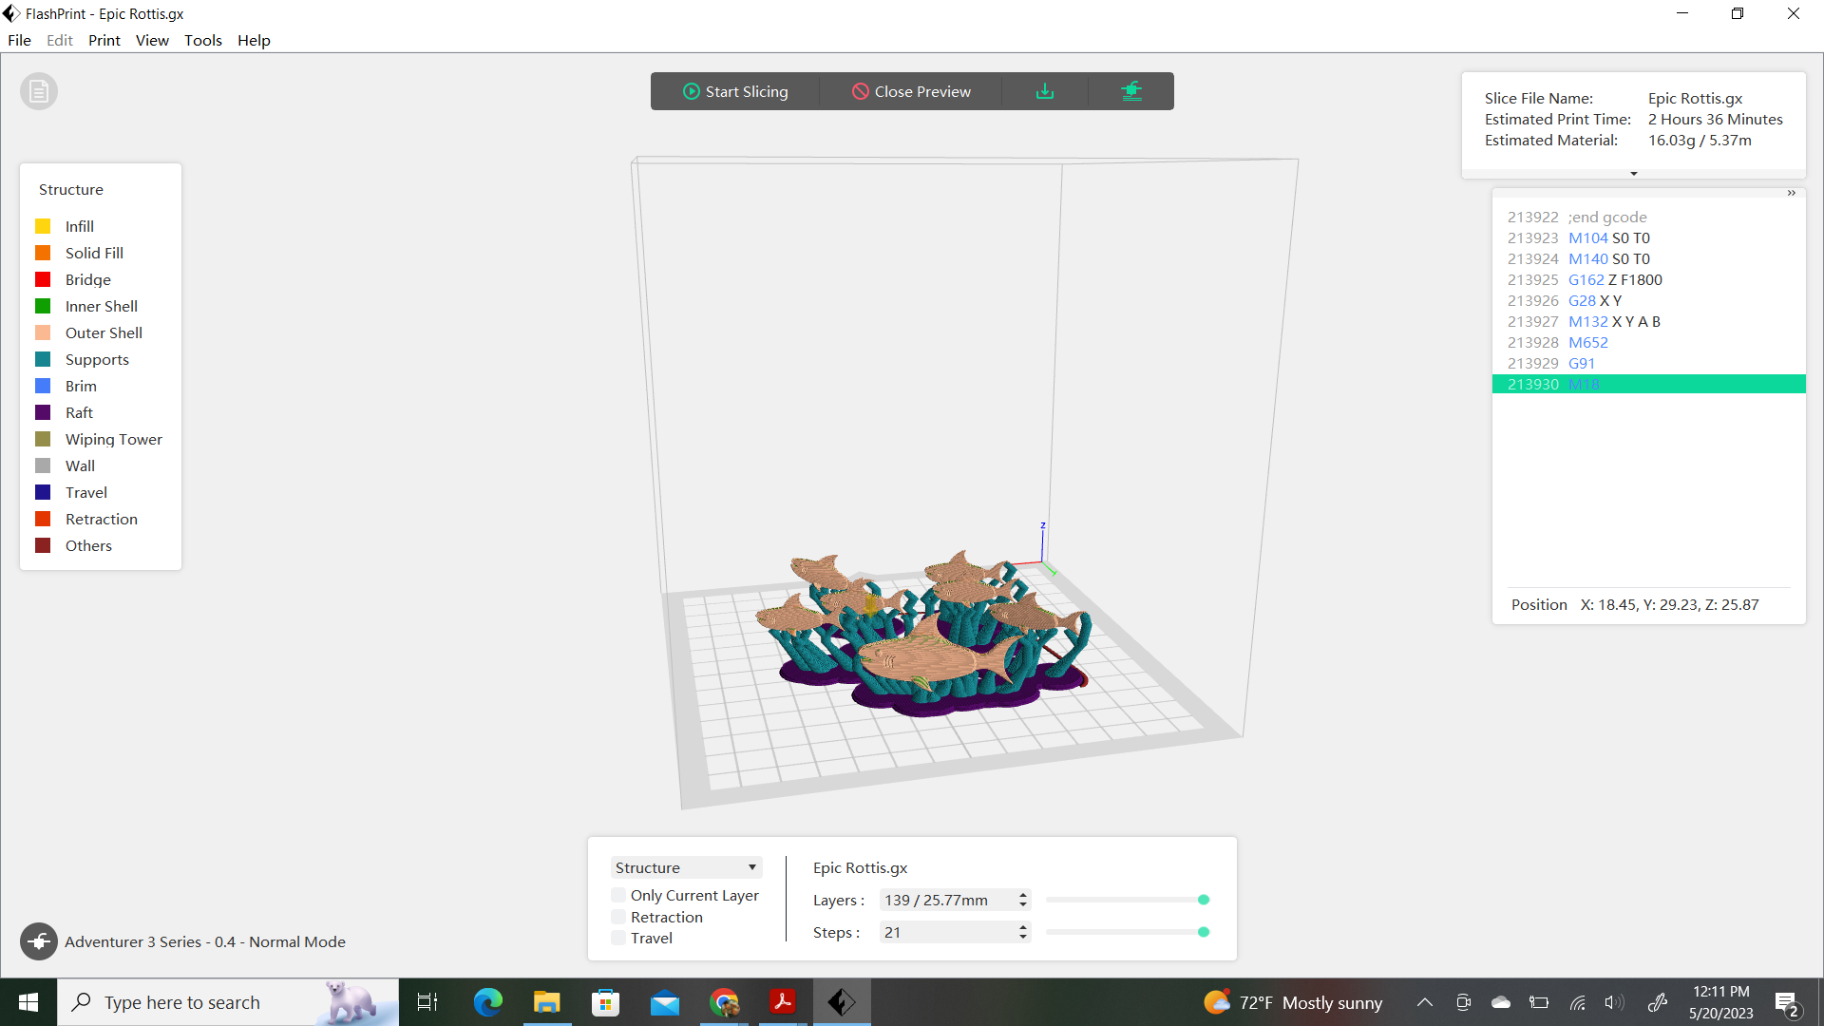1824x1026 pixels.
Task: Enable the Only Current Layer checkbox
Action: pyautogui.click(x=618, y=895)
